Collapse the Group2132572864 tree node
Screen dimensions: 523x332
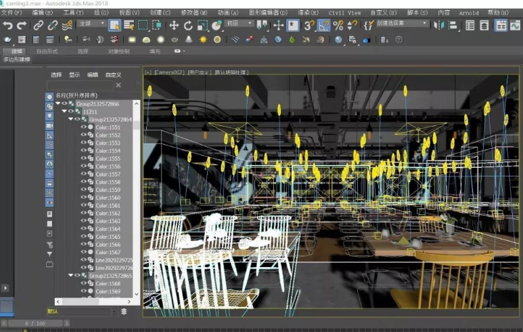point(70,119)
